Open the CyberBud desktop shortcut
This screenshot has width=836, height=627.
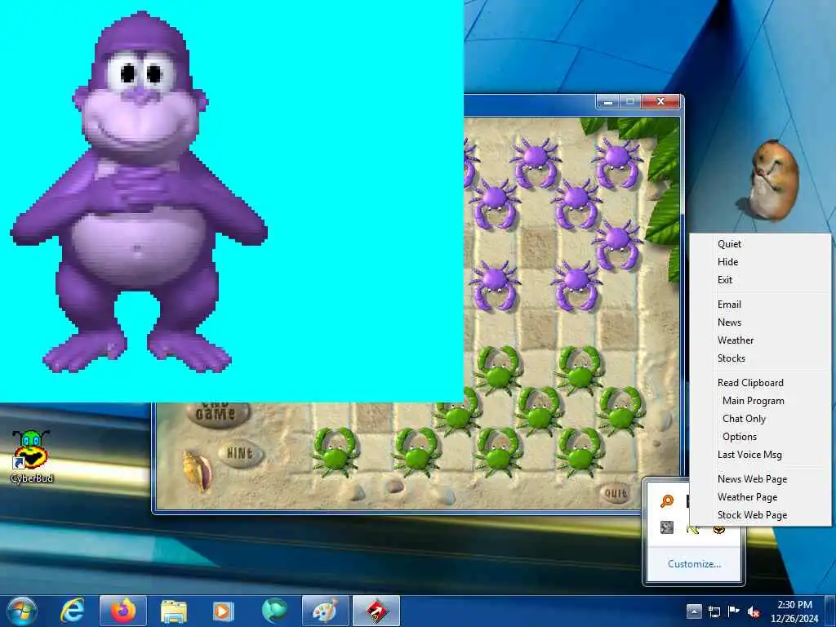(32, 456)
